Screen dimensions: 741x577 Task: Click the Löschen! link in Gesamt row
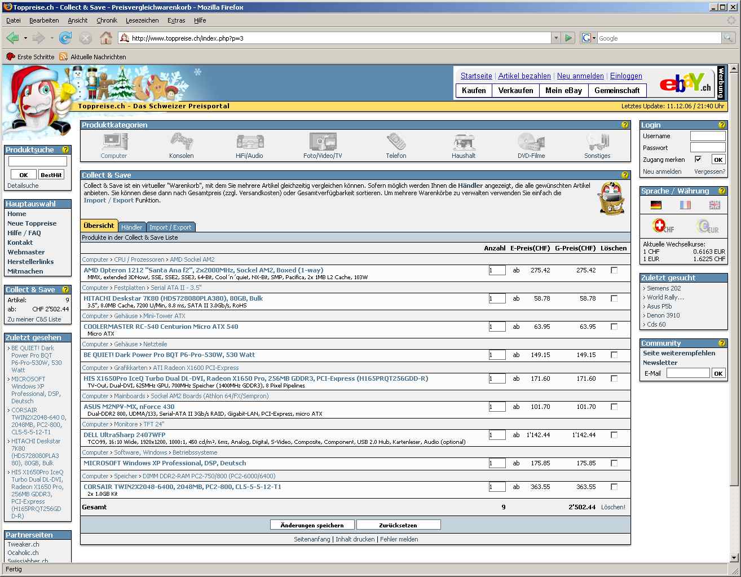click(x=613, y=507)
